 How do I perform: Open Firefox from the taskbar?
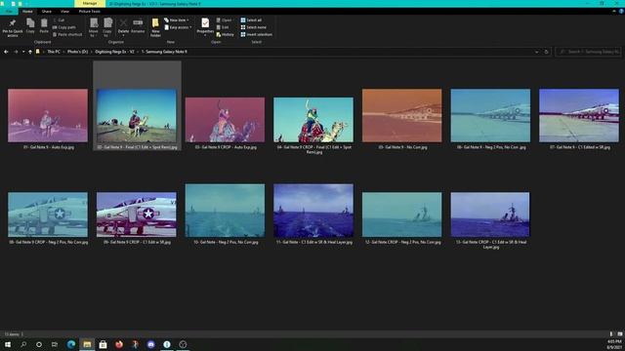pyautogui.click(x=119, y=344)
